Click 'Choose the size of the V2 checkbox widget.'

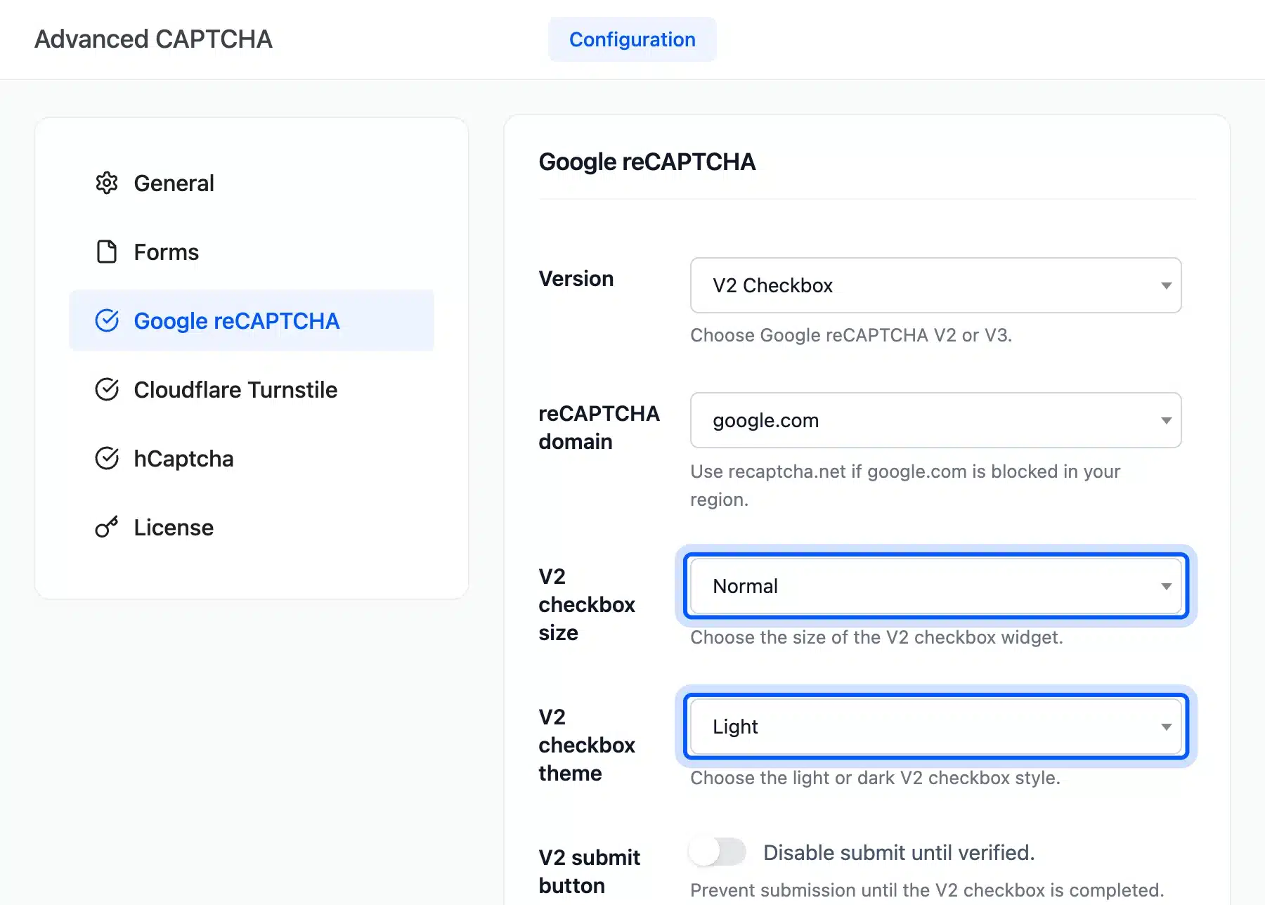pyautogui.click(x=876, y=637)
